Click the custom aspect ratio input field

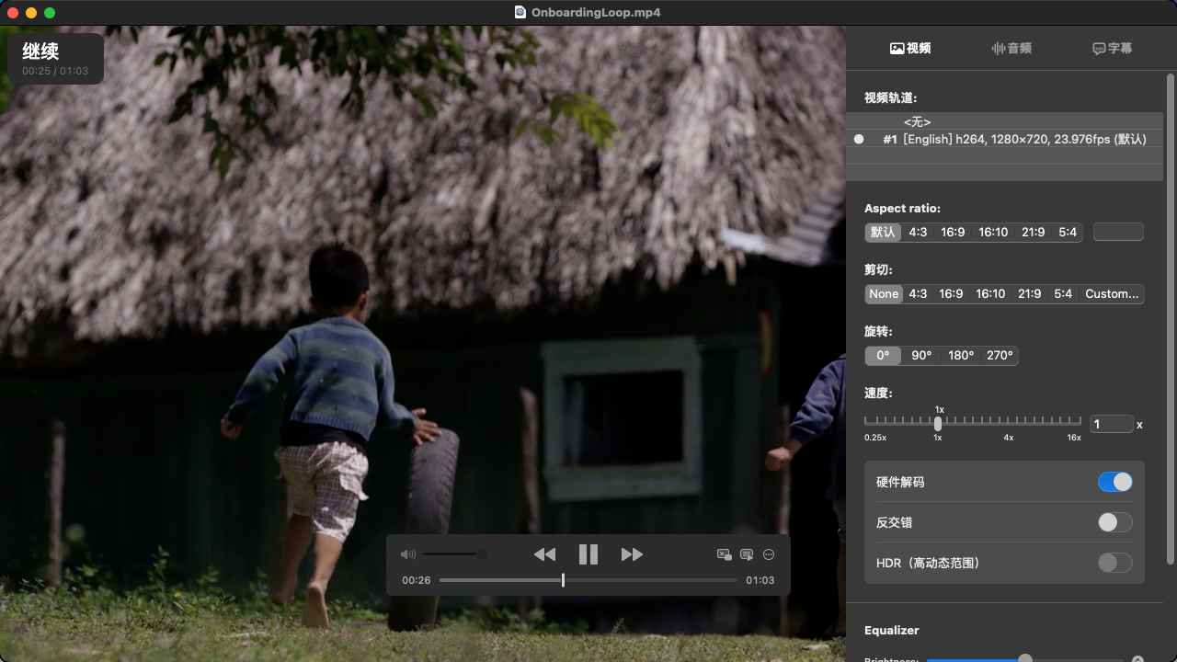1118,232
